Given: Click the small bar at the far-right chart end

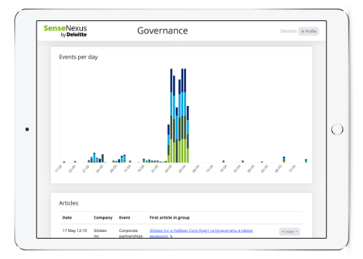Looking at the screenshot, I should pos(306,161).
